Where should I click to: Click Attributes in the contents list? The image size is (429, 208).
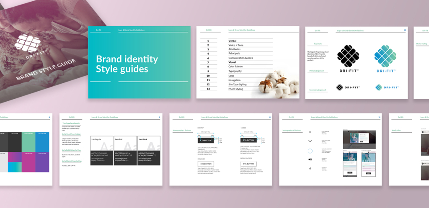pyautogui.click(x=234, y=49)
